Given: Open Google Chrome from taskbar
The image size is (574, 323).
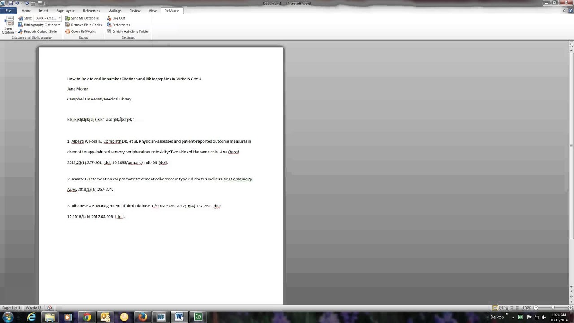Looking at the screenshot, I should (87, 317).
